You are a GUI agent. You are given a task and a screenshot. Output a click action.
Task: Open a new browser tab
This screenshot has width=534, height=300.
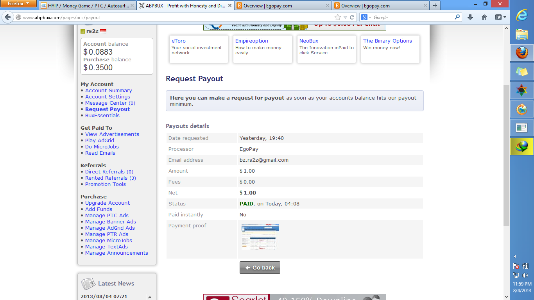tap(435, 6)
